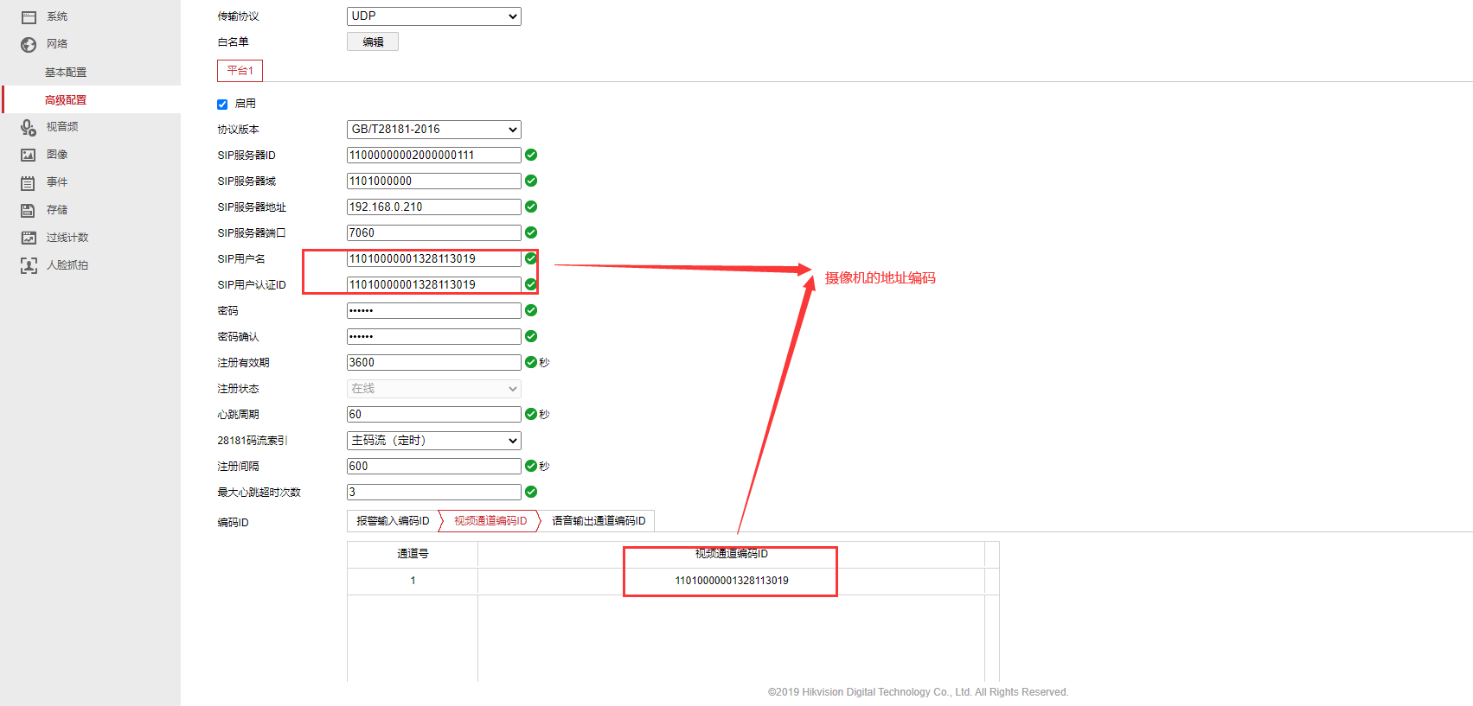Open the 人脸抓拍 (Face capture) icon
The width and height of the screenshot is (1473, 706).
pyautogui.click(x=29, y=265)
